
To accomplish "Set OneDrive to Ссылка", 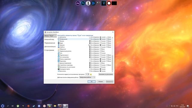I will (x=100, y=47).
